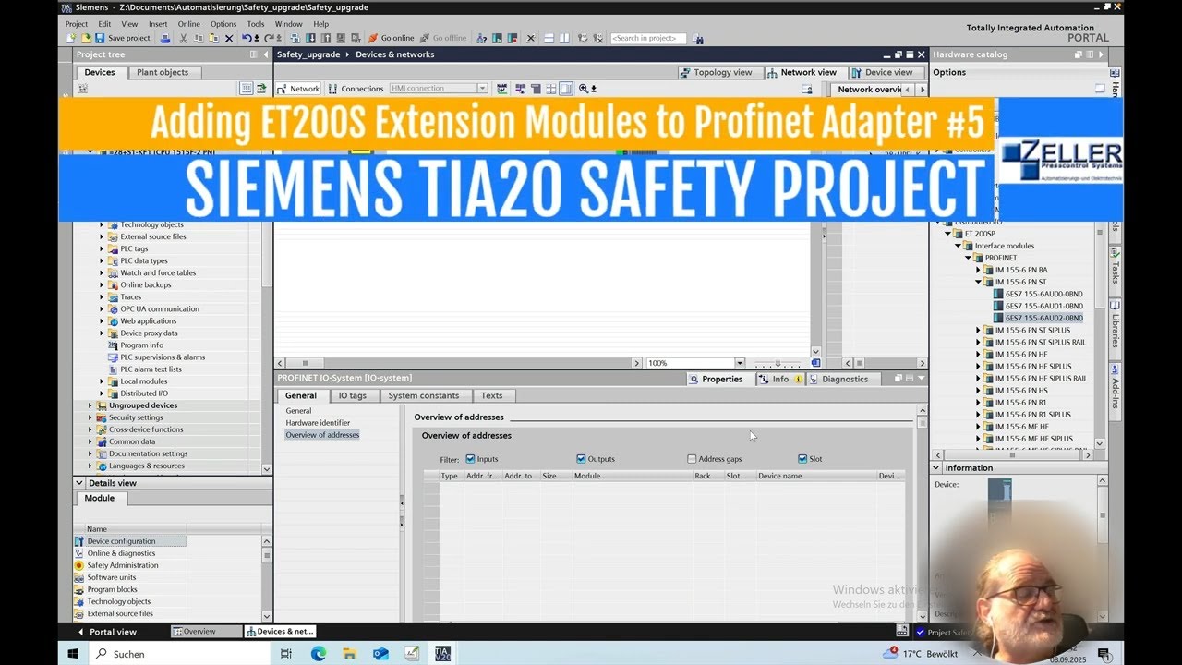Select catalog item 6ES7 155-6AU01-0BN0
Image resolution: width=1182 pixels, height=665 pixels.
1044,306
